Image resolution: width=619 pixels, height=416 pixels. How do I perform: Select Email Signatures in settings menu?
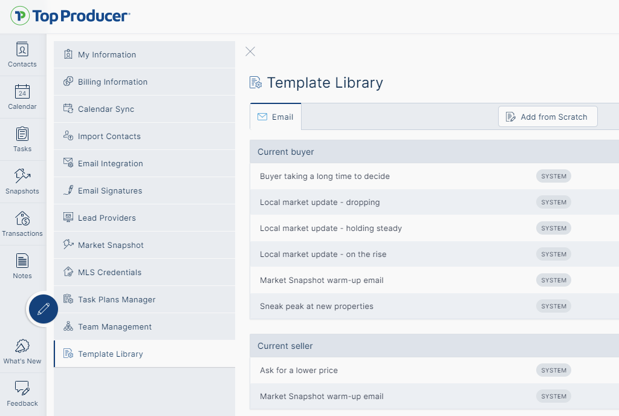110,190
